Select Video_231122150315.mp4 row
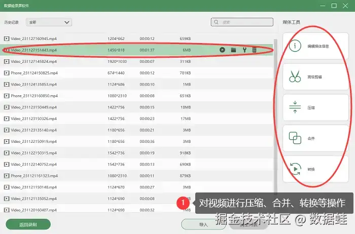 pos(137,153)
